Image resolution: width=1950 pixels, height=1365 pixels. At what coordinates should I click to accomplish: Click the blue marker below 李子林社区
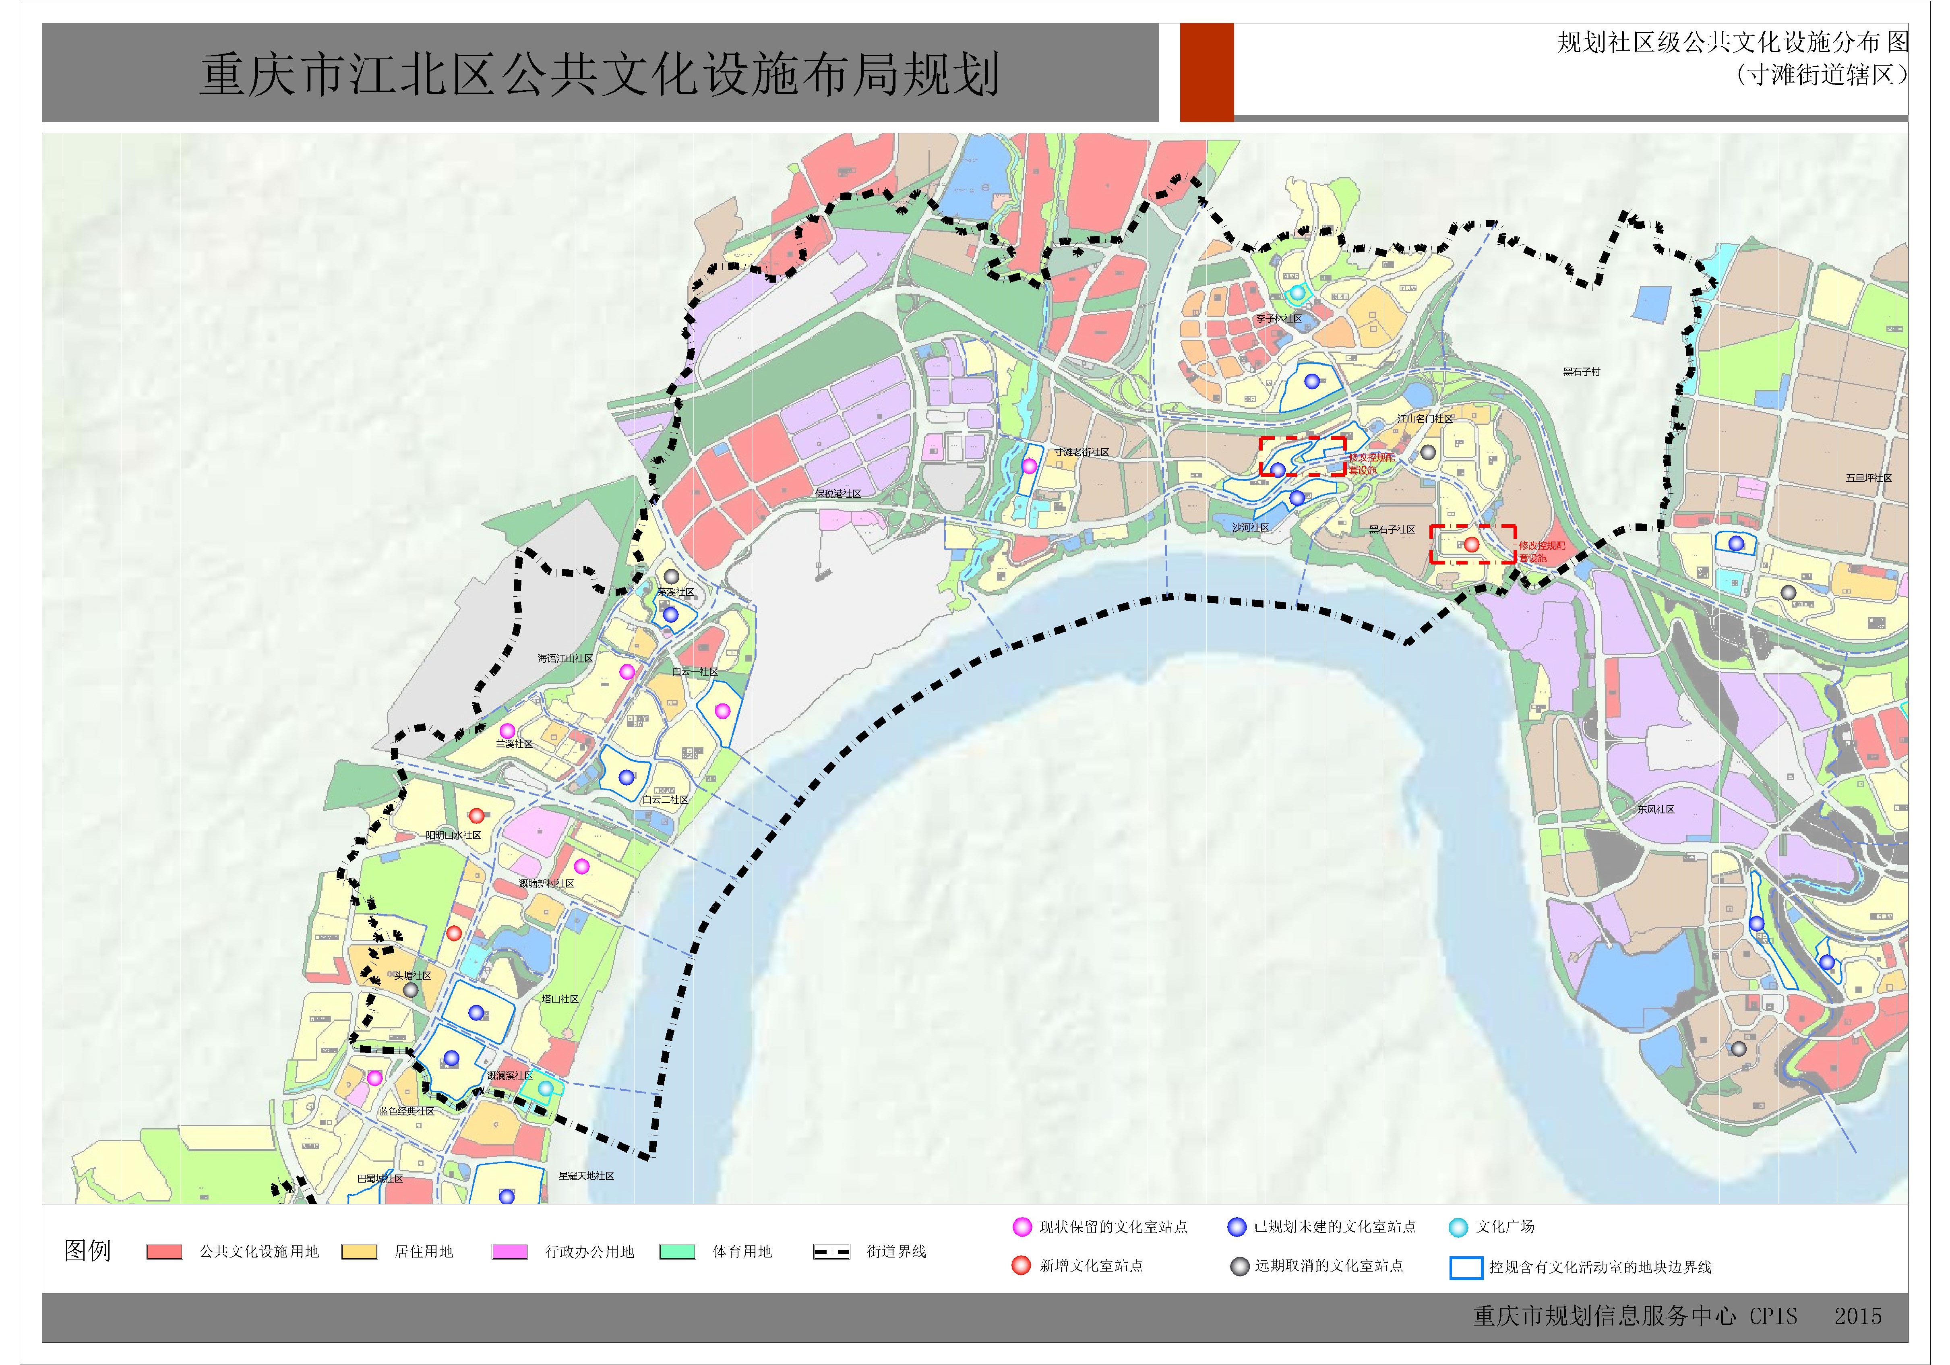pos(1312,381)
